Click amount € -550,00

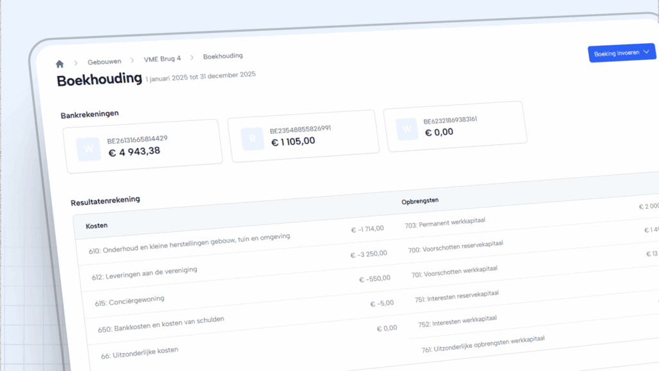click(x=375, y=279)
